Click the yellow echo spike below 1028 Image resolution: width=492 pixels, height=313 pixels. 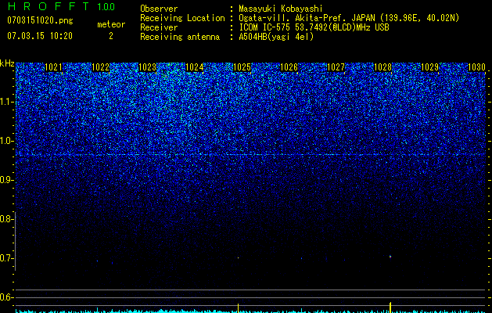390,308
